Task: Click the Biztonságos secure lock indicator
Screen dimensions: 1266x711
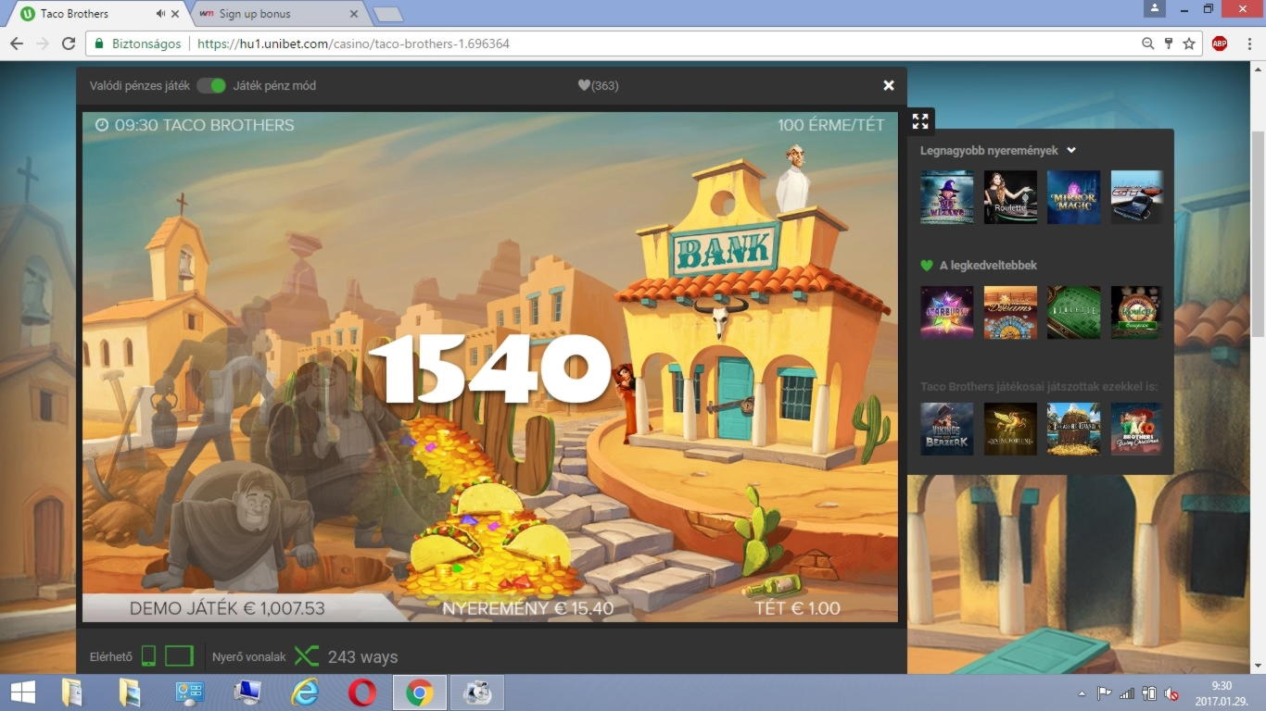Action: pyautogui.click(x=137, y=44)
